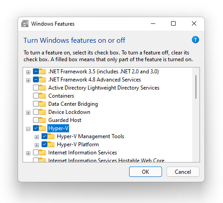The width and height of the screenshot is (223, 203).
Task: Click the Turn Windows features on or off heading
Action: 74,41
